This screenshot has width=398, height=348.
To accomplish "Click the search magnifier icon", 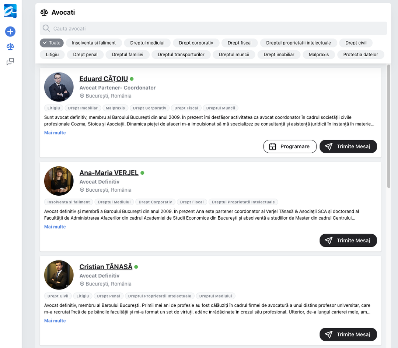I will (46, 28).
